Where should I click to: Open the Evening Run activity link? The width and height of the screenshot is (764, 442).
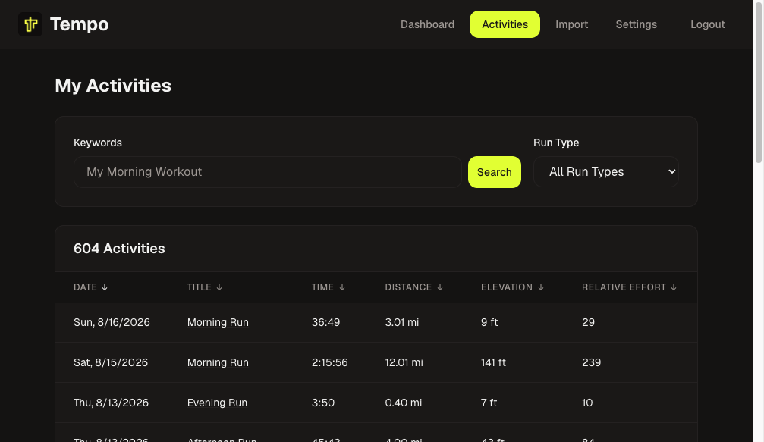pyautogui.click(x=217, y=403)
